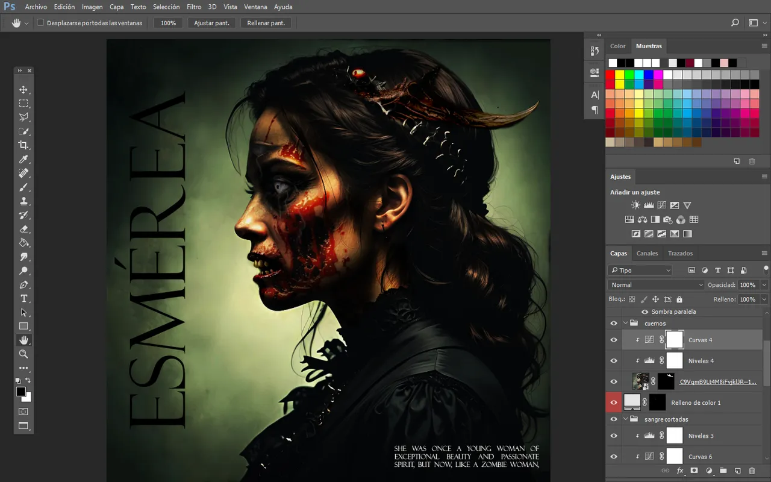Select the Polygonal Lasso tool

pos(24,117)
